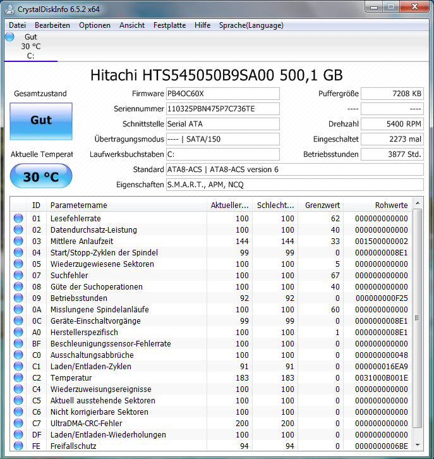Click the SMART list scrollbar down arrow
Screen dimensions: 434x459
click(x=418, y=445)
